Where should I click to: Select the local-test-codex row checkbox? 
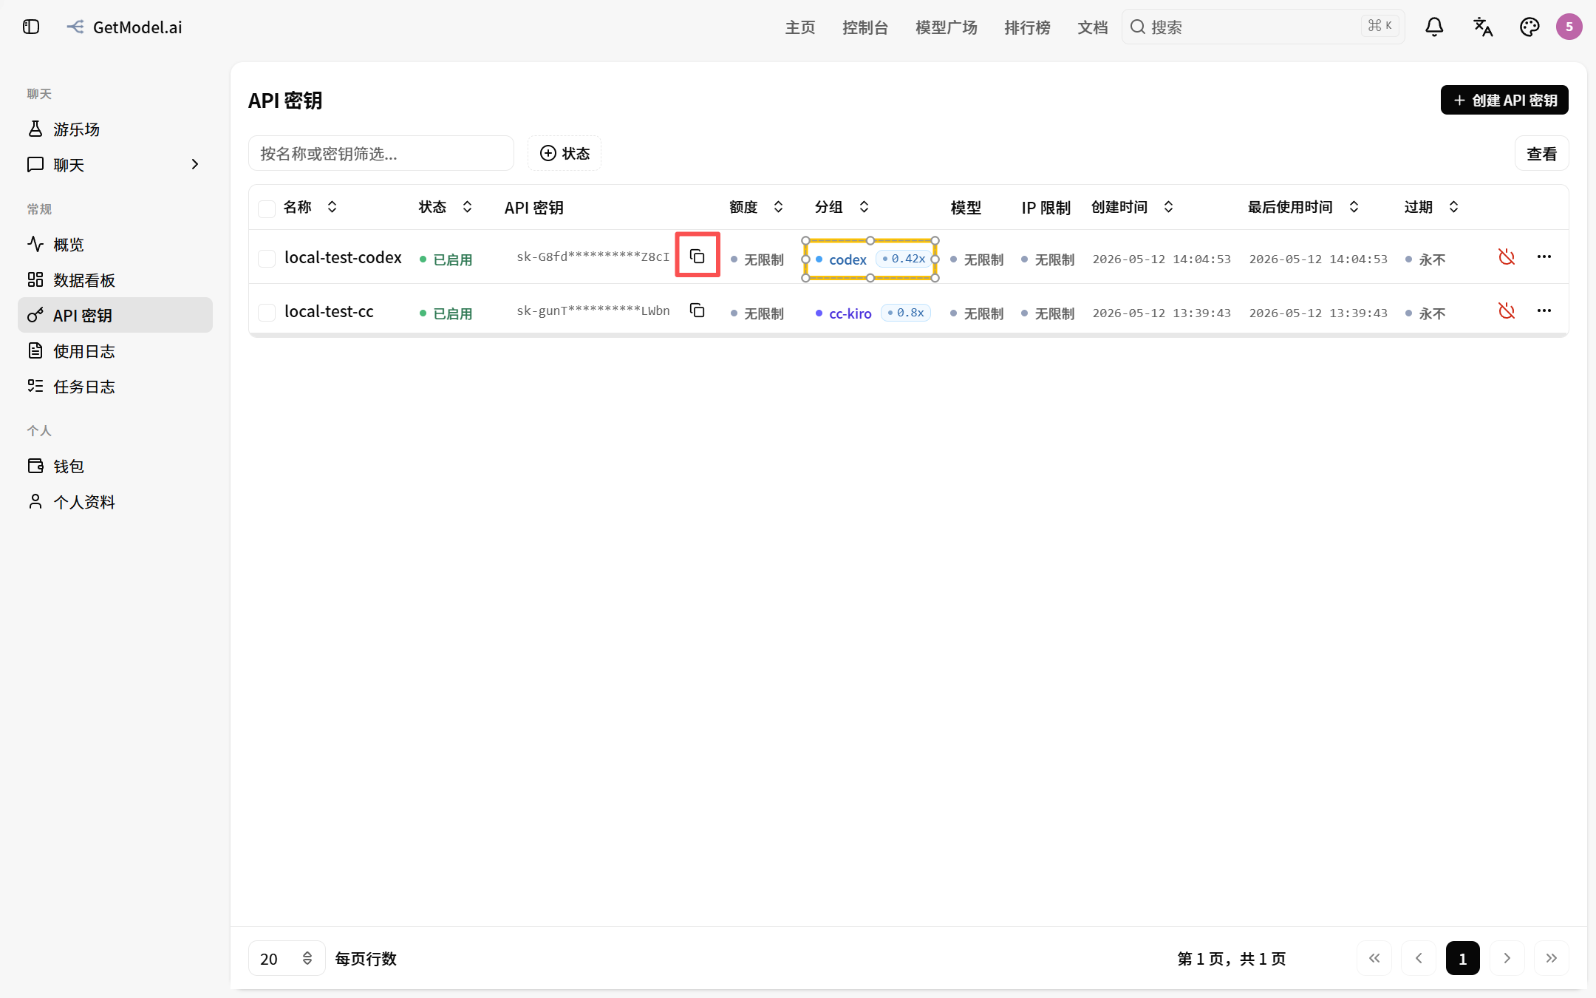[267, 258]
